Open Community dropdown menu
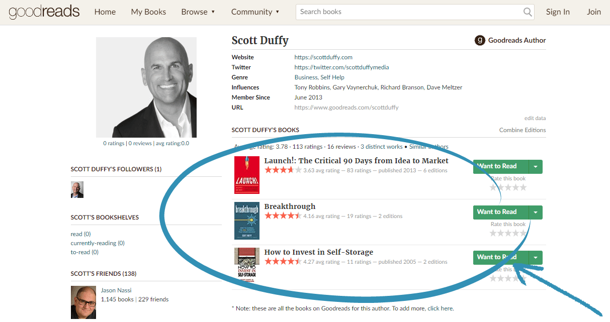 coord(255,12)
